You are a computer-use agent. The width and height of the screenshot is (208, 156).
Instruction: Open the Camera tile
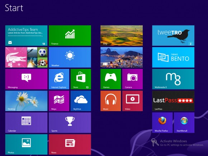point(132,79)
